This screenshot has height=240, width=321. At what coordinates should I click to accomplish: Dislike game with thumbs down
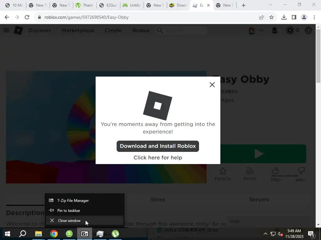[301, 171]
